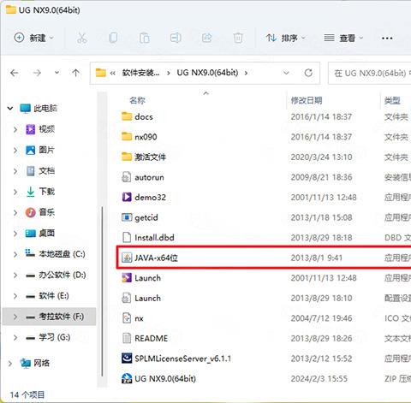
Task: Expand 办公软件 (D:) drive node
Action: pyautogui.click(x=15, y=275)
